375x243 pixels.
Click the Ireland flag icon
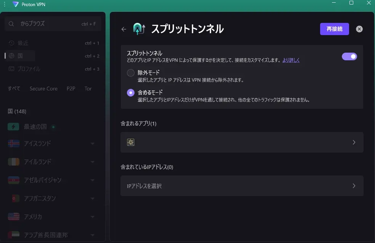click(14, 162)
